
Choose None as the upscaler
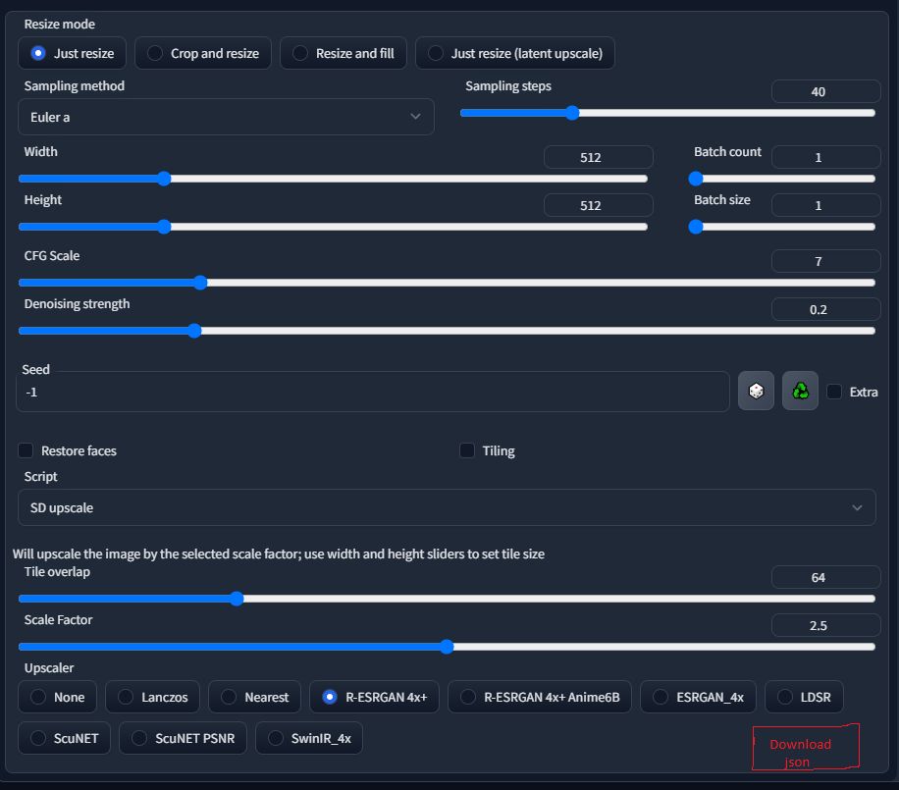tap(57, 697)
